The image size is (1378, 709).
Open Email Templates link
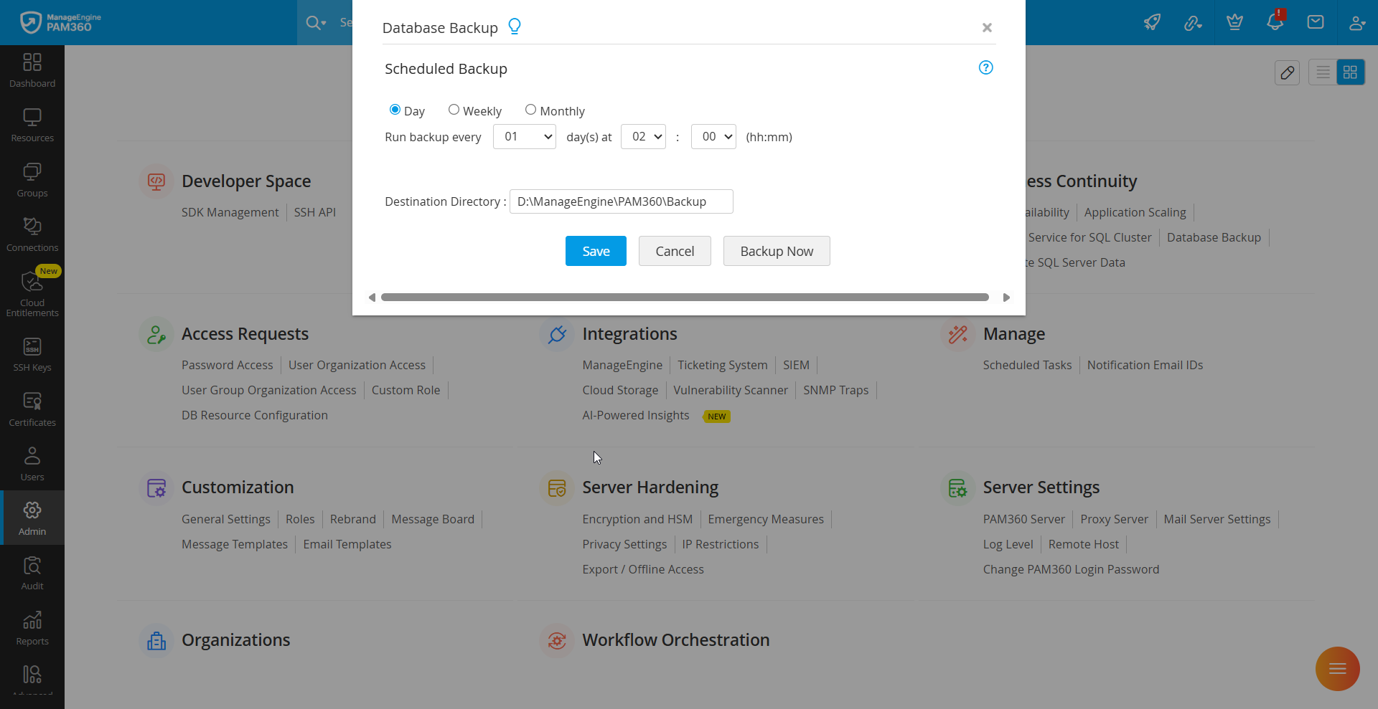tap(347, 544)
